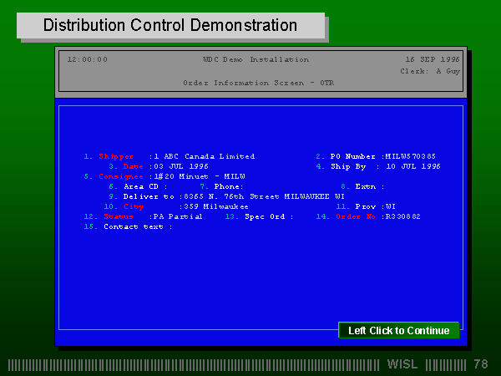Click the Prov field showing WI
501x376 pixels.
click(391, 206)
